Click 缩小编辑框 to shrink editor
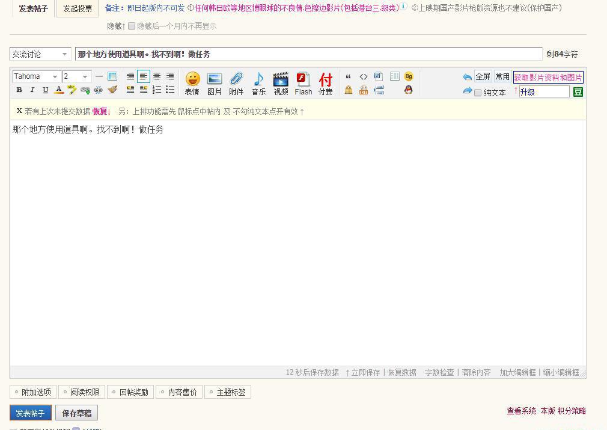The image size is (607, 430). [x=561, y=372]
